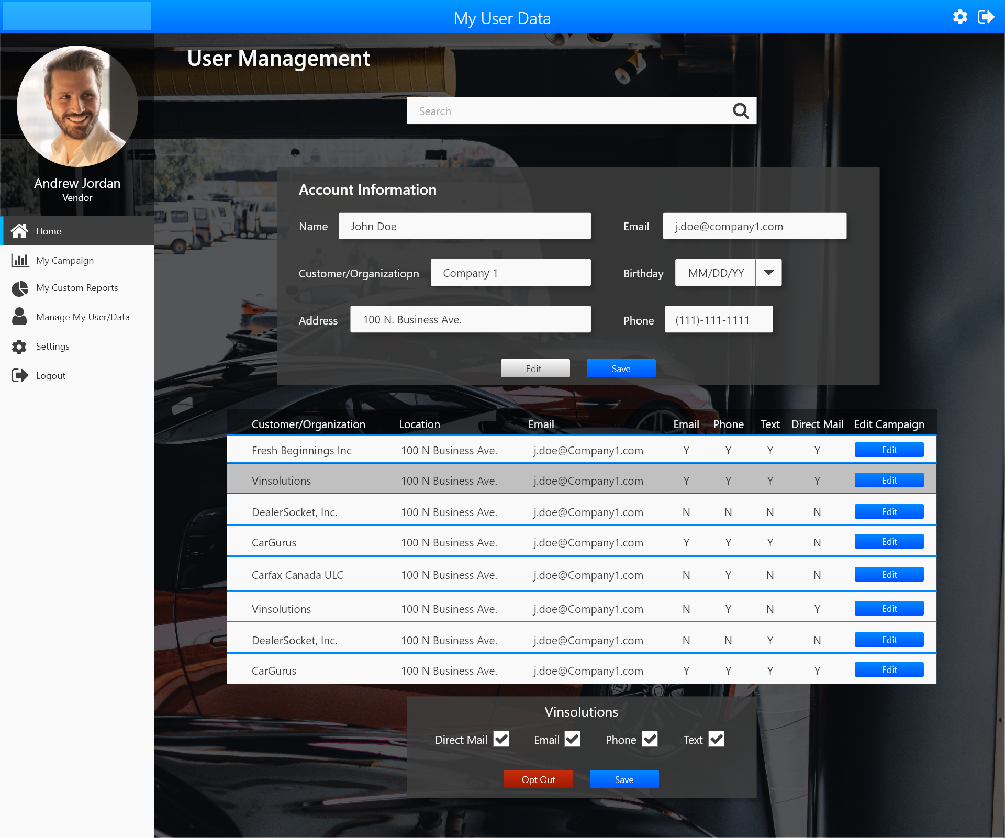The width and height of the screenshot is (1005, 838).
Task: Uncheck the Direct Mail checkbox
Action: 501,739
